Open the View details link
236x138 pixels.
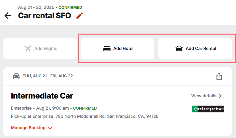click(206, 96)
